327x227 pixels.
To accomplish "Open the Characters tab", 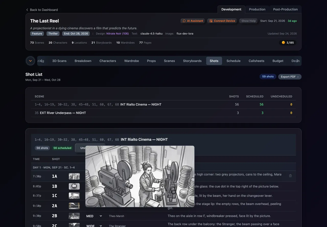I will coord(108,61).
